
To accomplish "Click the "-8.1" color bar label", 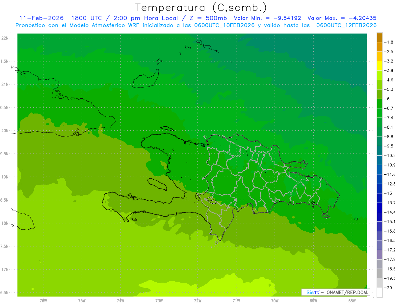I will click(x=389, y=127).
